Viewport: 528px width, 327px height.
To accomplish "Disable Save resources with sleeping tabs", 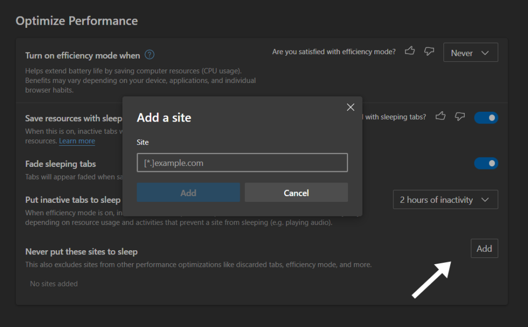I will click(x=486, y=117).
